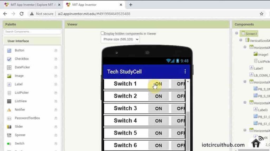This screenshot has width=270, height=151.
Task: Close the Explore MIT App Inventor tab
Action: coord(59,5)
